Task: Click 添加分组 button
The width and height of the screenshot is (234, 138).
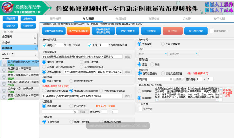Action: 10,26
